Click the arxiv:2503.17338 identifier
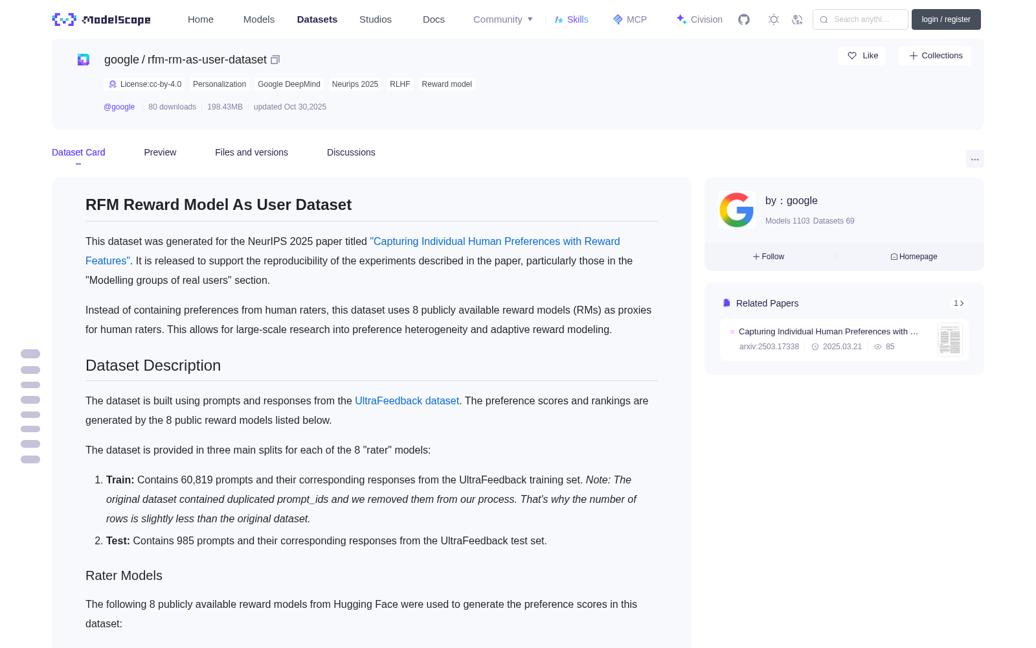 [x=769, y=347]
